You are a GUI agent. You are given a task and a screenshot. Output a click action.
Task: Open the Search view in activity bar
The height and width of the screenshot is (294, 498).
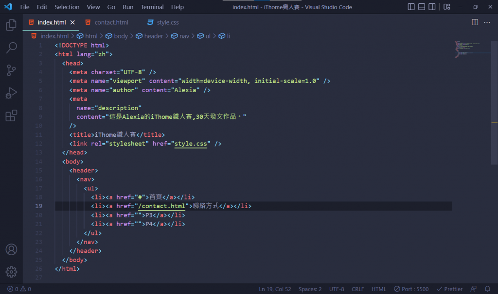[11, 48]
